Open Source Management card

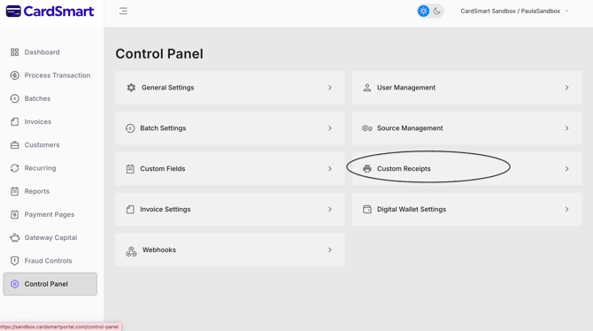(x=466, y=128)
